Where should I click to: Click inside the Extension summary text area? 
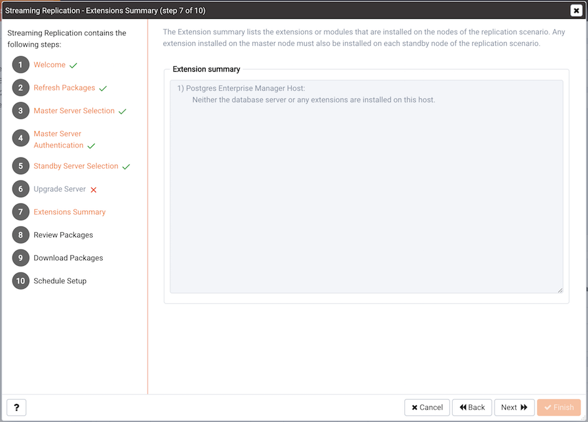coord(366,186)
